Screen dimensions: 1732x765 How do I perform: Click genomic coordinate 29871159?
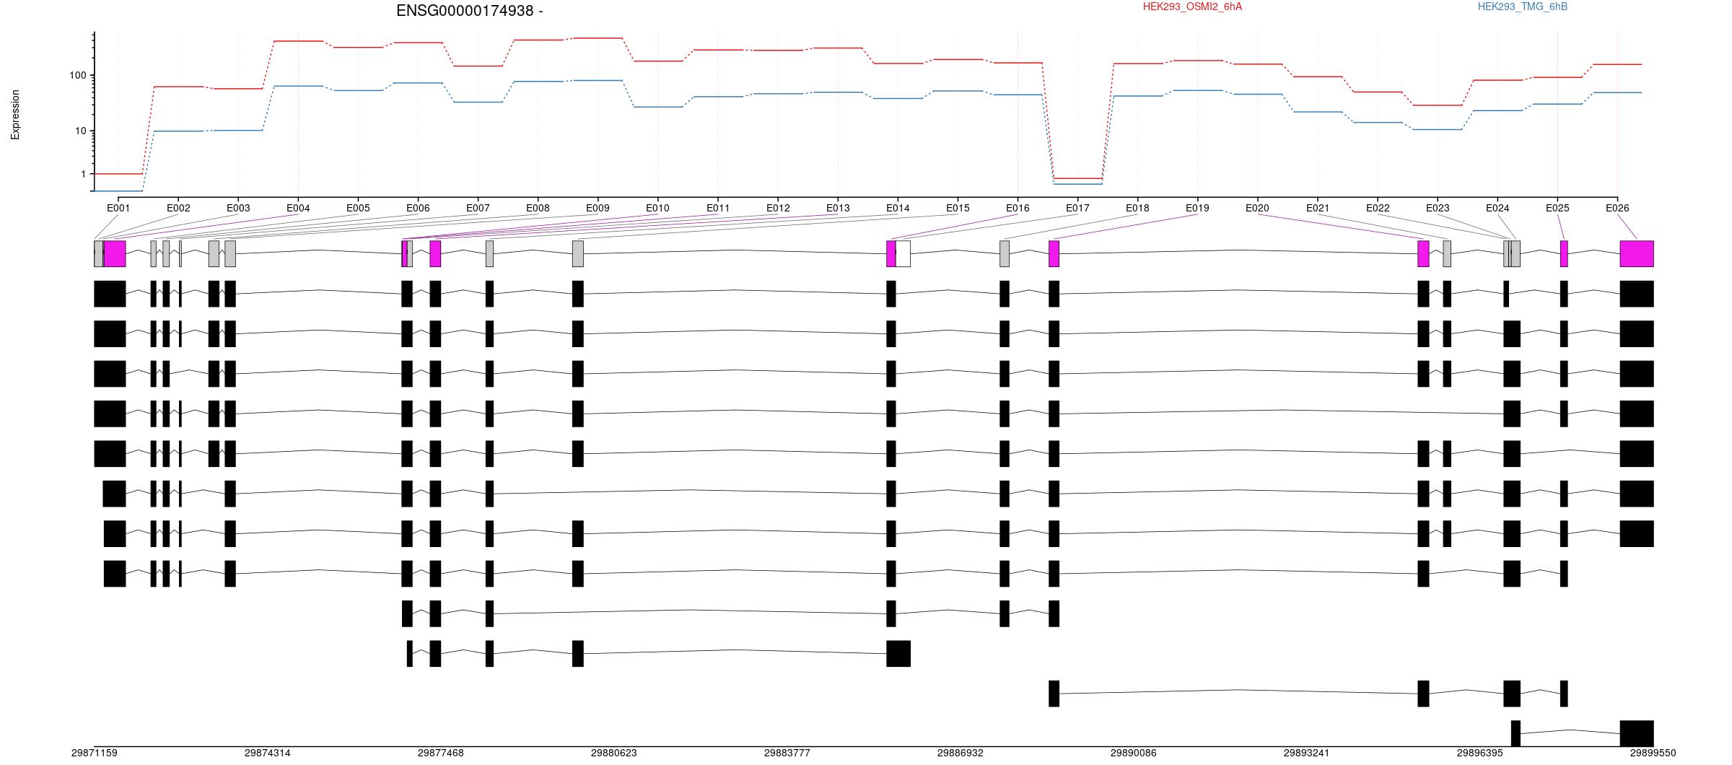click(95, 753)
